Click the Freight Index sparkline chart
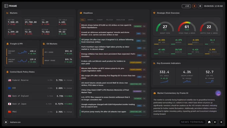 click(x=22, y=60)
